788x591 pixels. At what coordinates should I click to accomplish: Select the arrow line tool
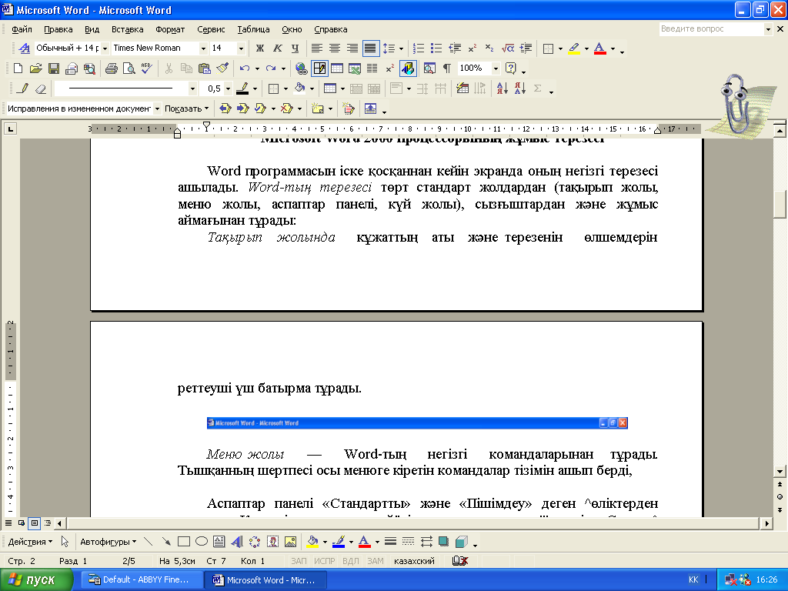click(166, 542)
